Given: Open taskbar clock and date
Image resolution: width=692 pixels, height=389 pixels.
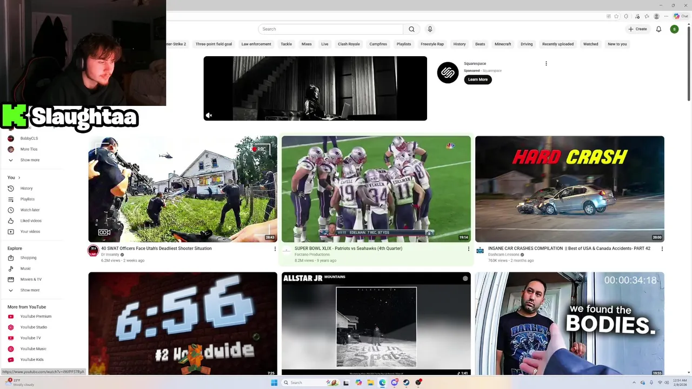Looking at the screenshot, I should pos(680,383).
